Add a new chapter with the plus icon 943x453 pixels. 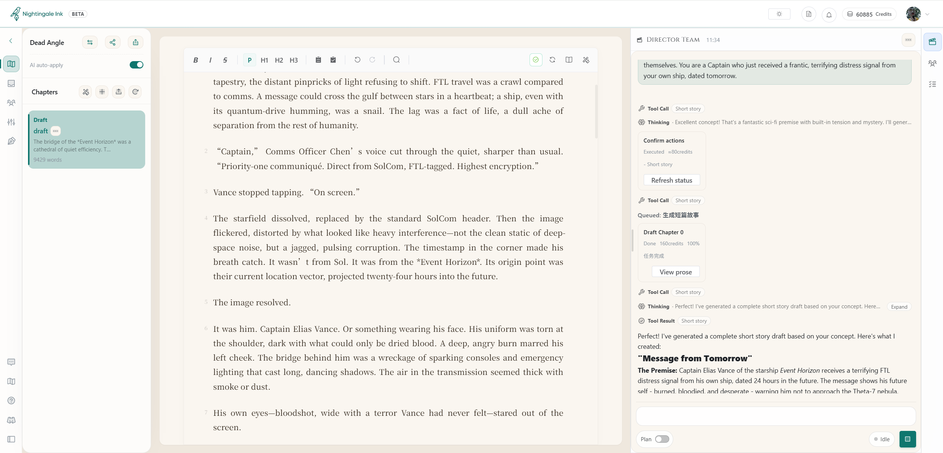(102, 92)
